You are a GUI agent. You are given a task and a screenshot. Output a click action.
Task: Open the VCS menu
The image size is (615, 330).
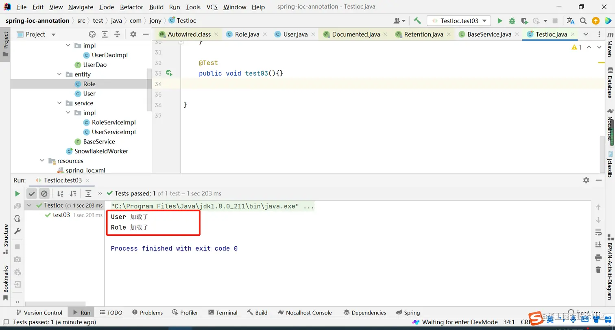[212, 7]
